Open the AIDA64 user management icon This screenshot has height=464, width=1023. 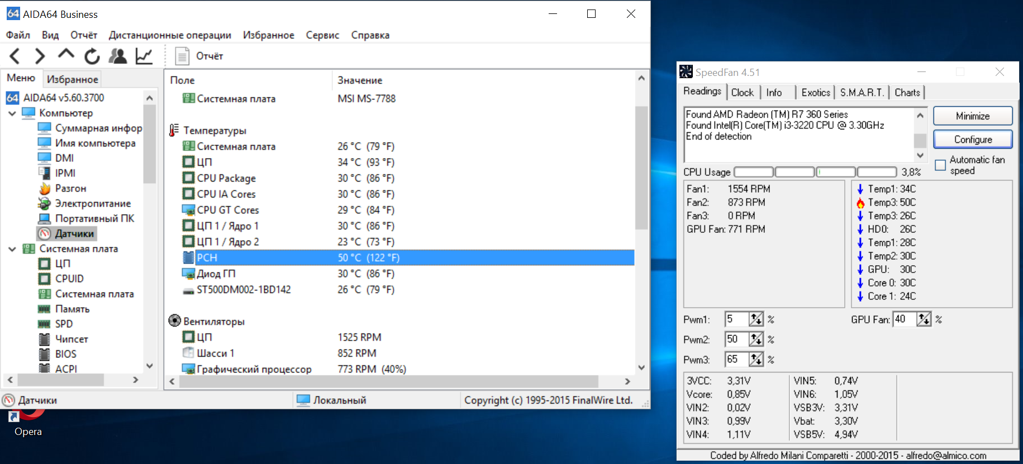(x=118, y=56)
